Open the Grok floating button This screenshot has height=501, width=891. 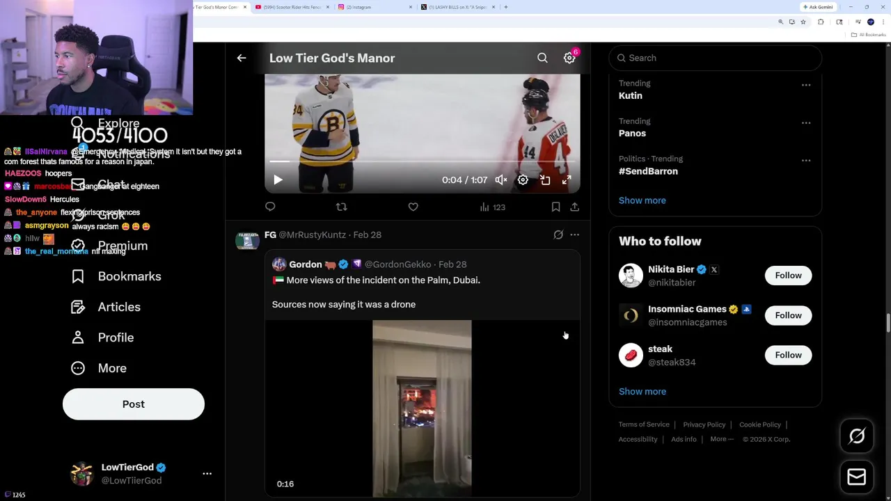[x=857, y=436]
